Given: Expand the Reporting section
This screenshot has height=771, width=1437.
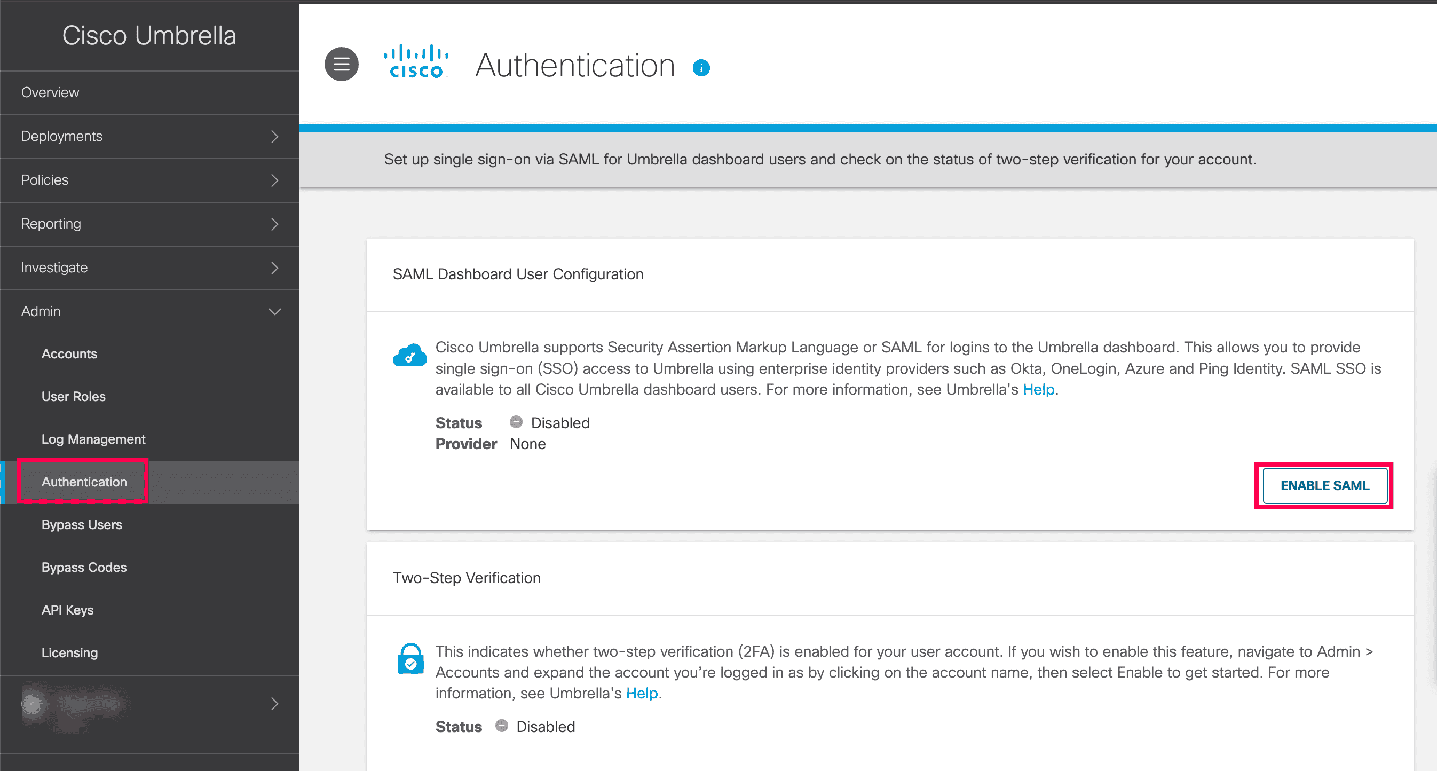Looking at the screenshot, I should coord(274,224).
